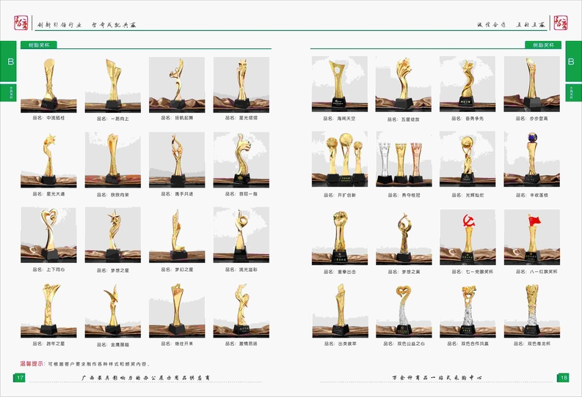Select the right green B section tab
582x397 pixels.
(x=571, y=62)
